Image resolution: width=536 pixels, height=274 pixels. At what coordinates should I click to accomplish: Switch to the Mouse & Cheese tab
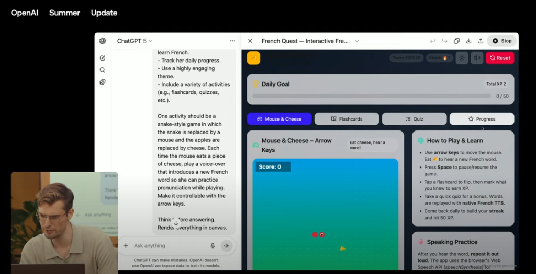coord(280,119)
